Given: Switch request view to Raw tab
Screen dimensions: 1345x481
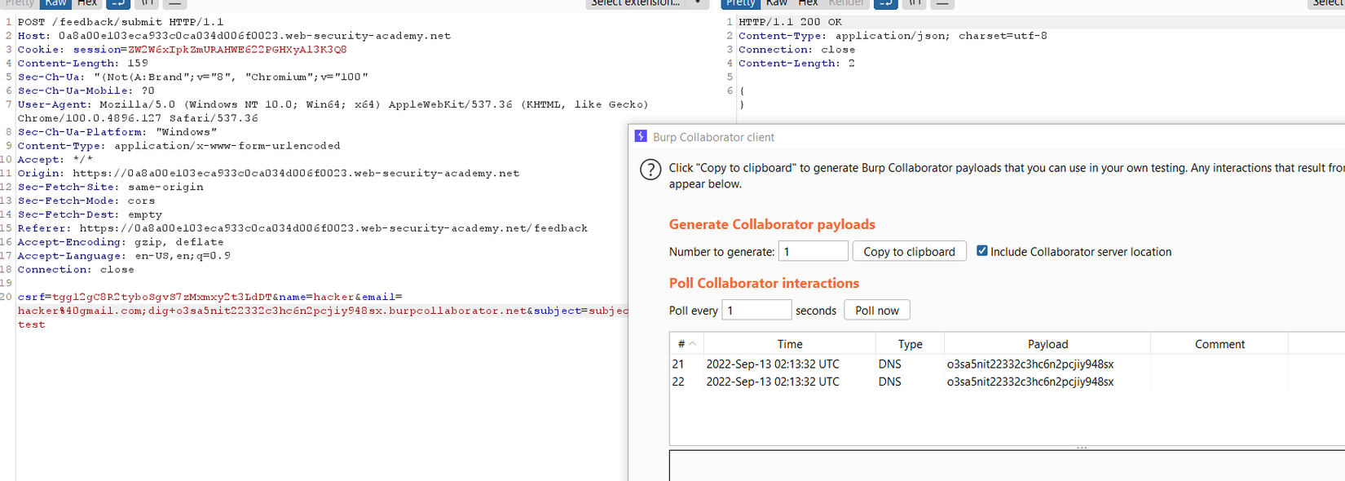Looking at the screenshot, I should pyautogui.click(x=55, y=3).
